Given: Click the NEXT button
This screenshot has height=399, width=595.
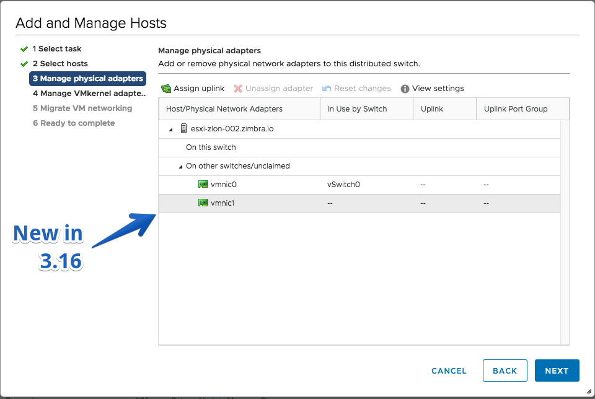Looking at the screenshot, I should point(557,370).
